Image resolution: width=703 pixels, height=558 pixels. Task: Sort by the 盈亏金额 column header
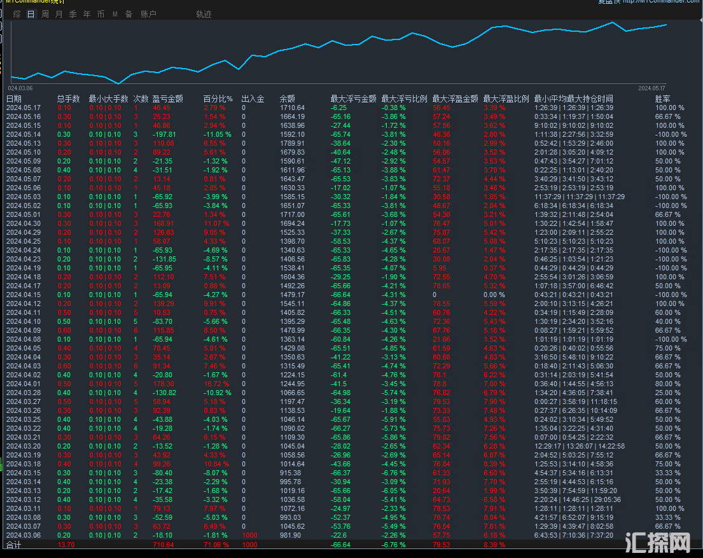pos(167,99)
